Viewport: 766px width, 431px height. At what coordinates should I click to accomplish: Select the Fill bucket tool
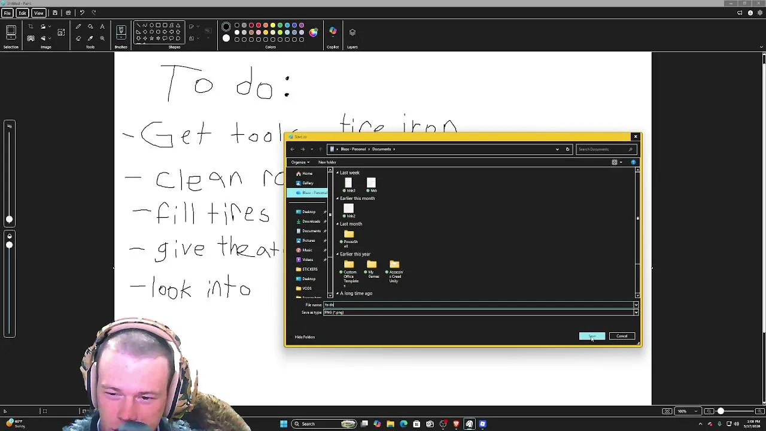(90, 26)
